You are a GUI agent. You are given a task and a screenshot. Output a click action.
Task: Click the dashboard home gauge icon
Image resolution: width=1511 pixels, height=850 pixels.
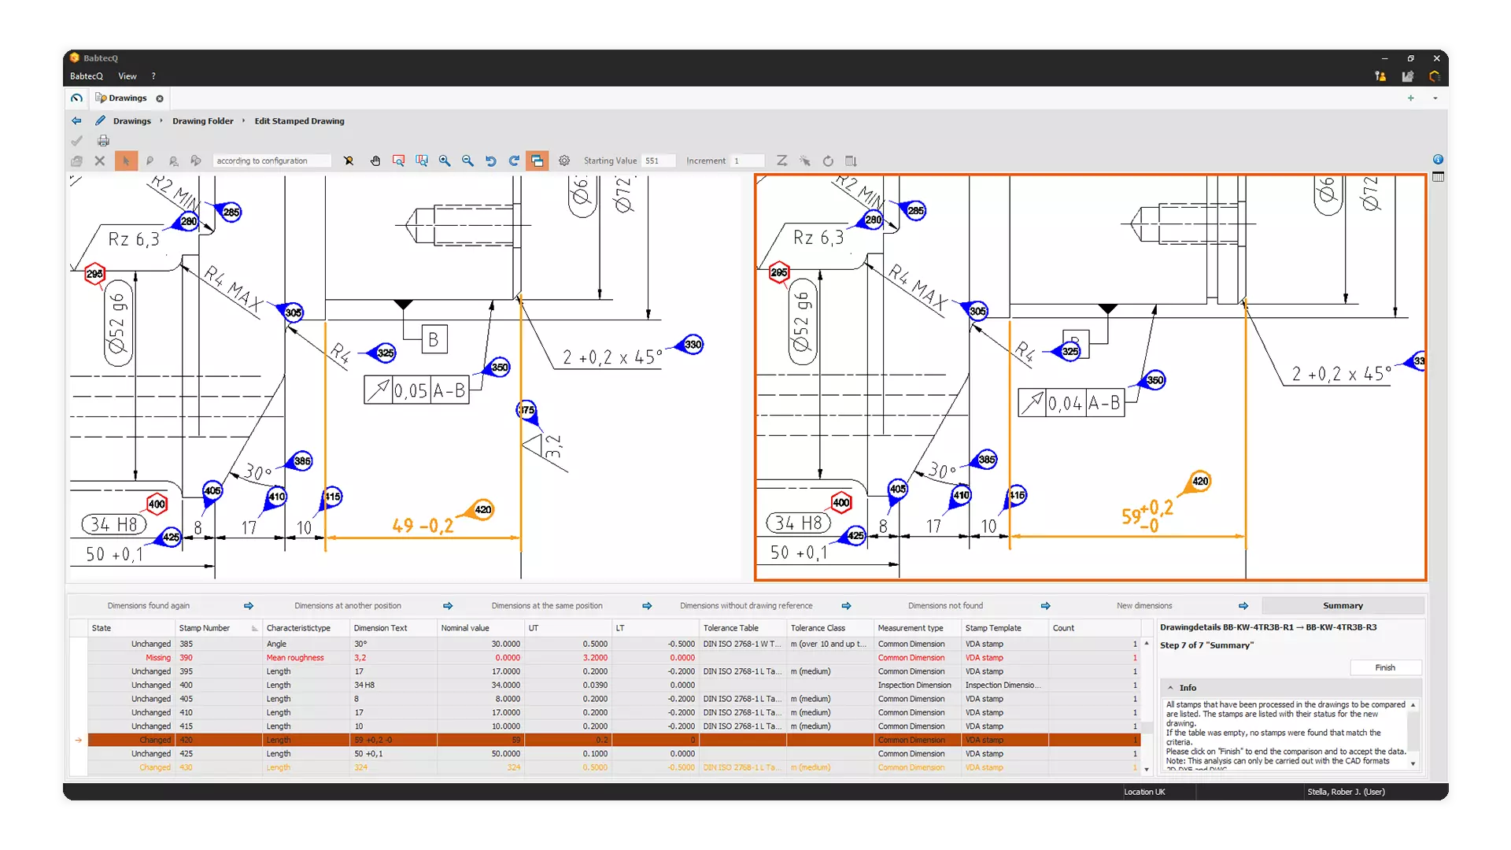click(76, 98)
